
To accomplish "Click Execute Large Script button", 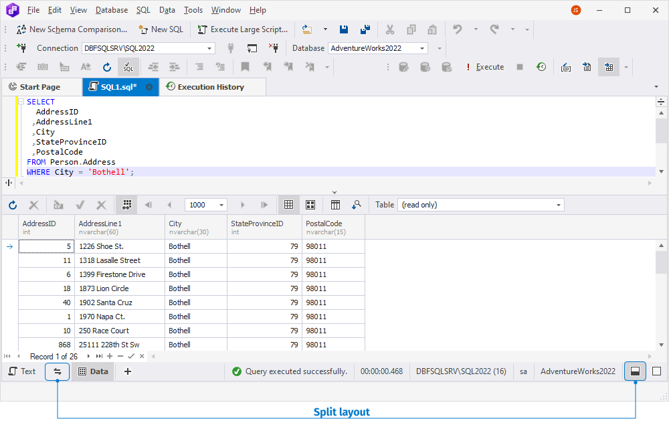I will (242, 29).
